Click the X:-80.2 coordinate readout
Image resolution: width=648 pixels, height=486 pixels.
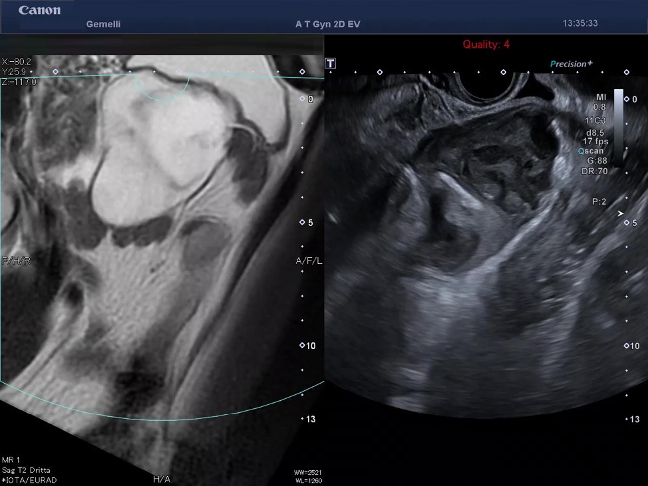[x=16, y=62]
